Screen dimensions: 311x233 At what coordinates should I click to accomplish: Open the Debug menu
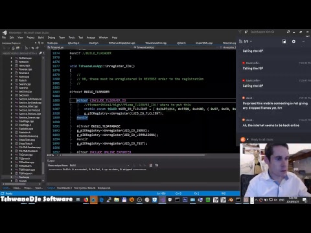(51, 38)
